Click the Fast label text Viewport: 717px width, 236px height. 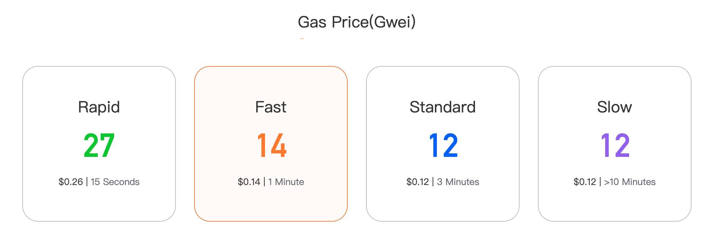pos(271,107)
